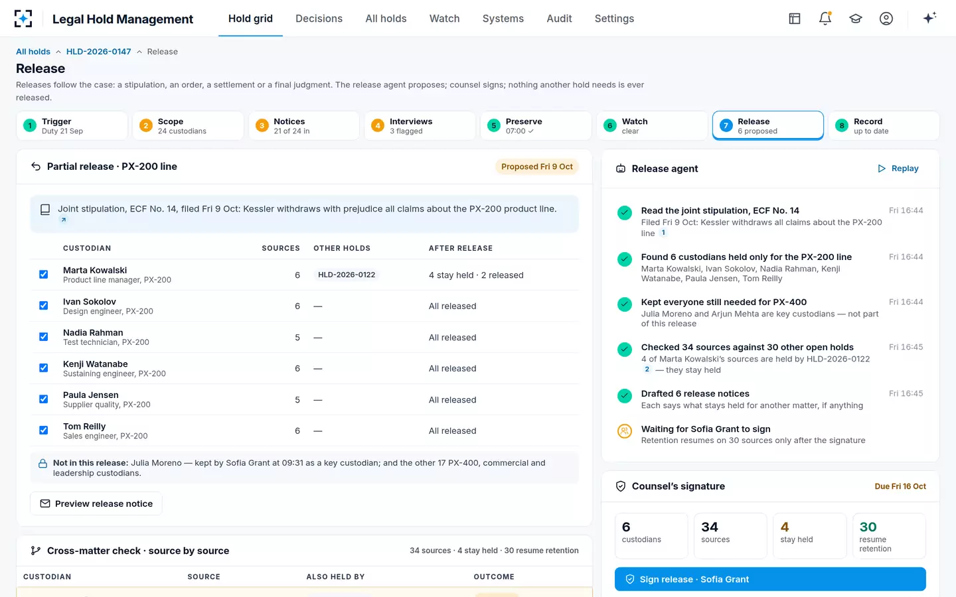The height and width of the screenshot is (597, 956).
Task: Click Sign release · Sofia Grant button
Action: [770, 579]
